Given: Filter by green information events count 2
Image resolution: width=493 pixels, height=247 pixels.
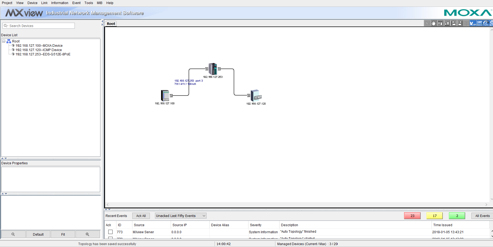Looking at the screenshot, I should [x=457, y=216].
